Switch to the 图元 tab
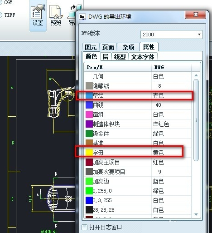 (91, 47)
